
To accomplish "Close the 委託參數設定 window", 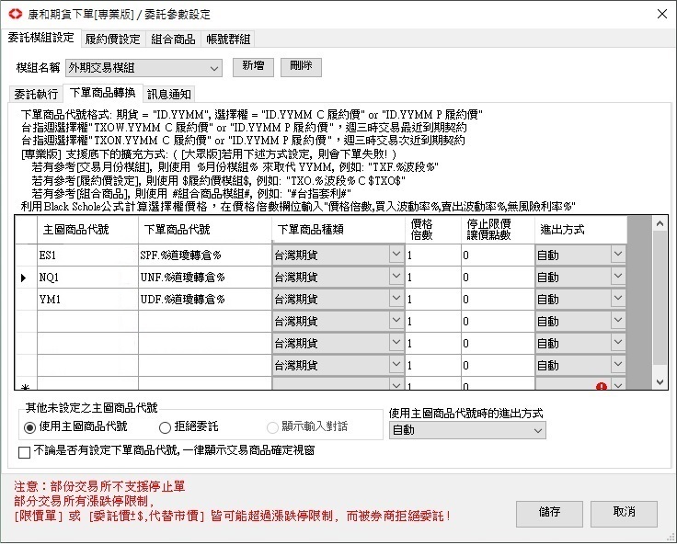I will (x=662, y=14).
